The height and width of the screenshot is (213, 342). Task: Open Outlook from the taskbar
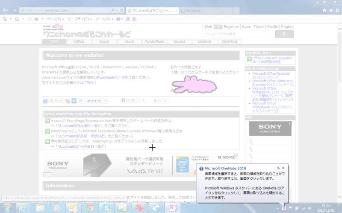pos(73,208)
